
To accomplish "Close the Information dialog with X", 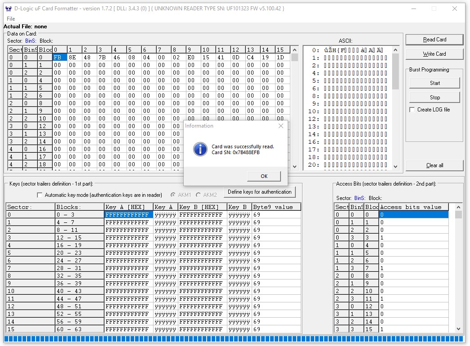I will (281, 126).
